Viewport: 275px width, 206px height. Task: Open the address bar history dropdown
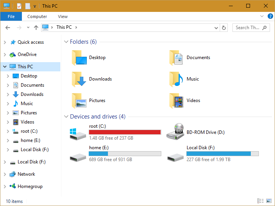click(x=216, y=28)
